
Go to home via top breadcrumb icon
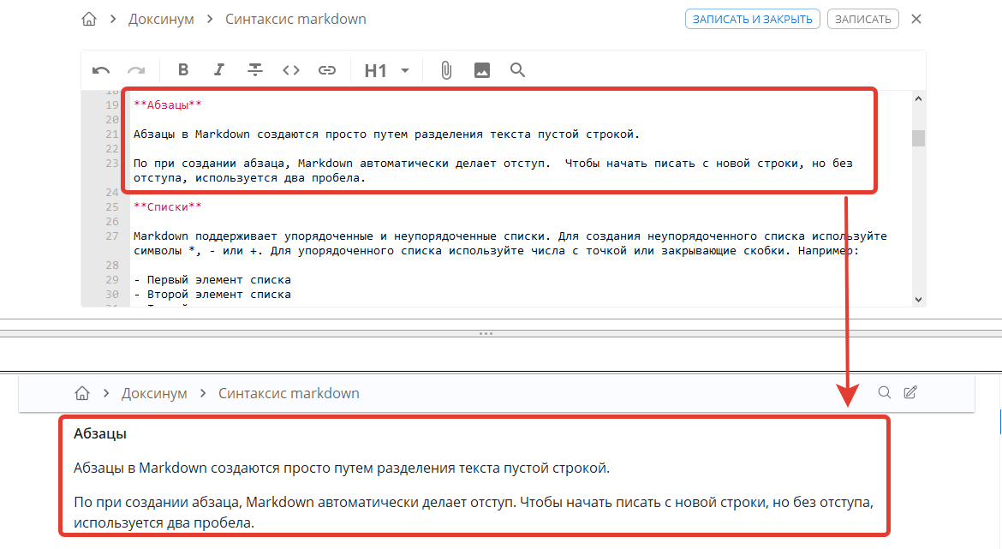pos(89,19)
